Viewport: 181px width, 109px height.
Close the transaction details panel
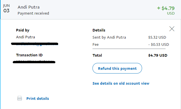pyautogui.click(x=172, y=29)
